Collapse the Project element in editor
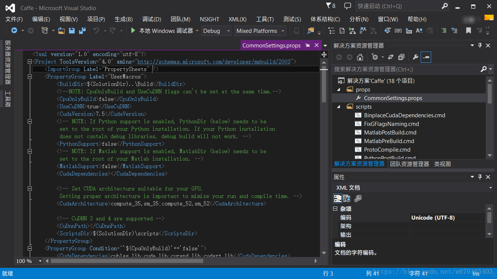Viewport: 497px width, 279px height. coord(30,62)
